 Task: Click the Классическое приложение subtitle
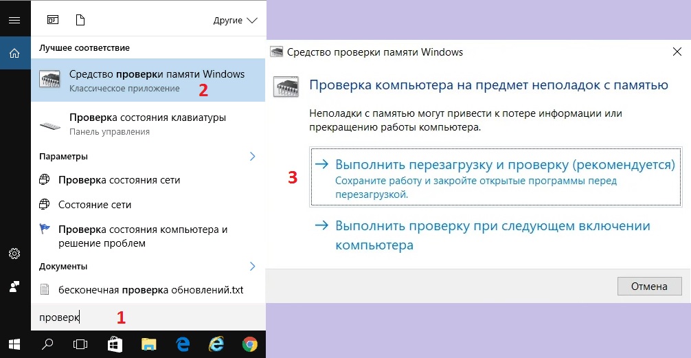pos(124,88)
